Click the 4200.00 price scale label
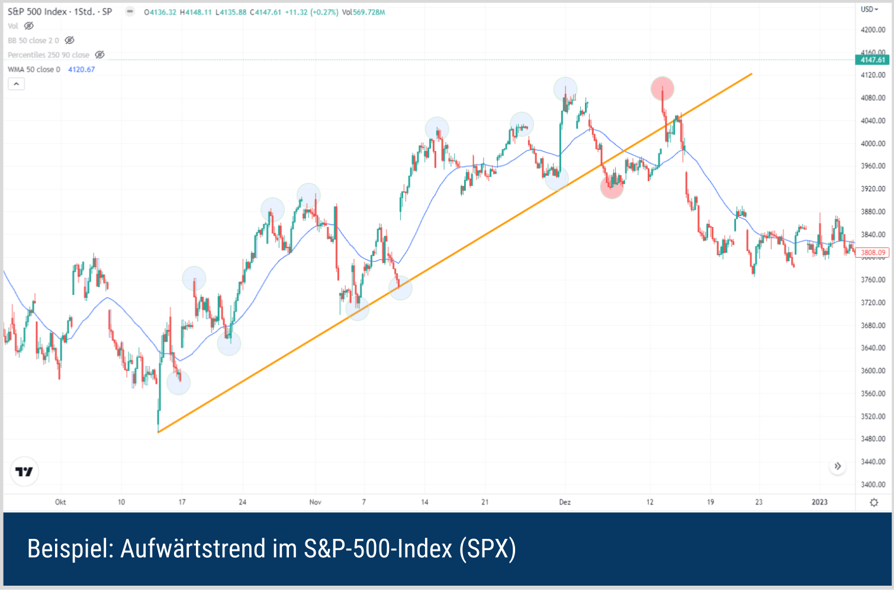The height and width of the screenshot is (591, 894). coord(873,30)
